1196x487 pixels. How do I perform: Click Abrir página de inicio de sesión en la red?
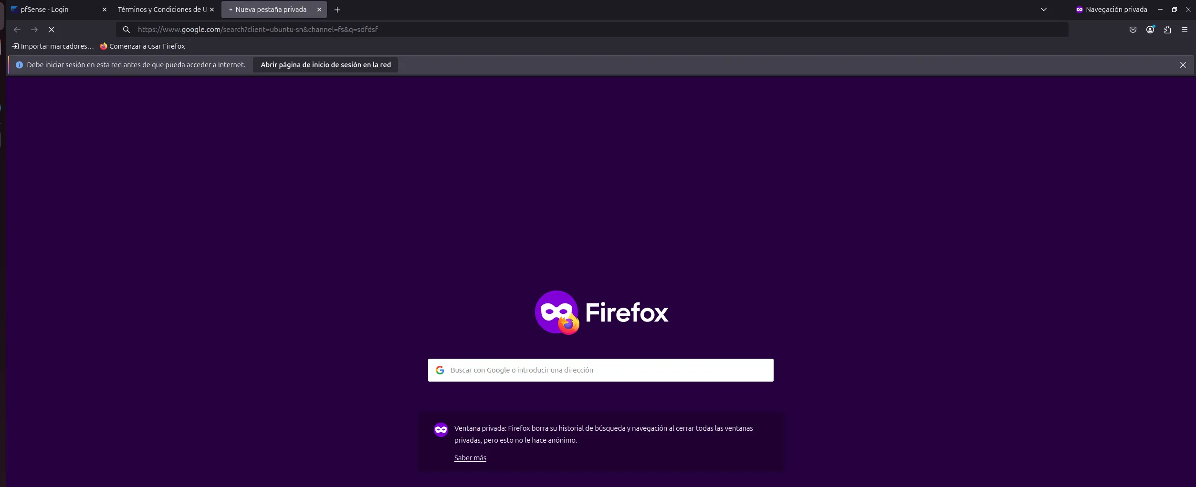[x=325, y=65]
